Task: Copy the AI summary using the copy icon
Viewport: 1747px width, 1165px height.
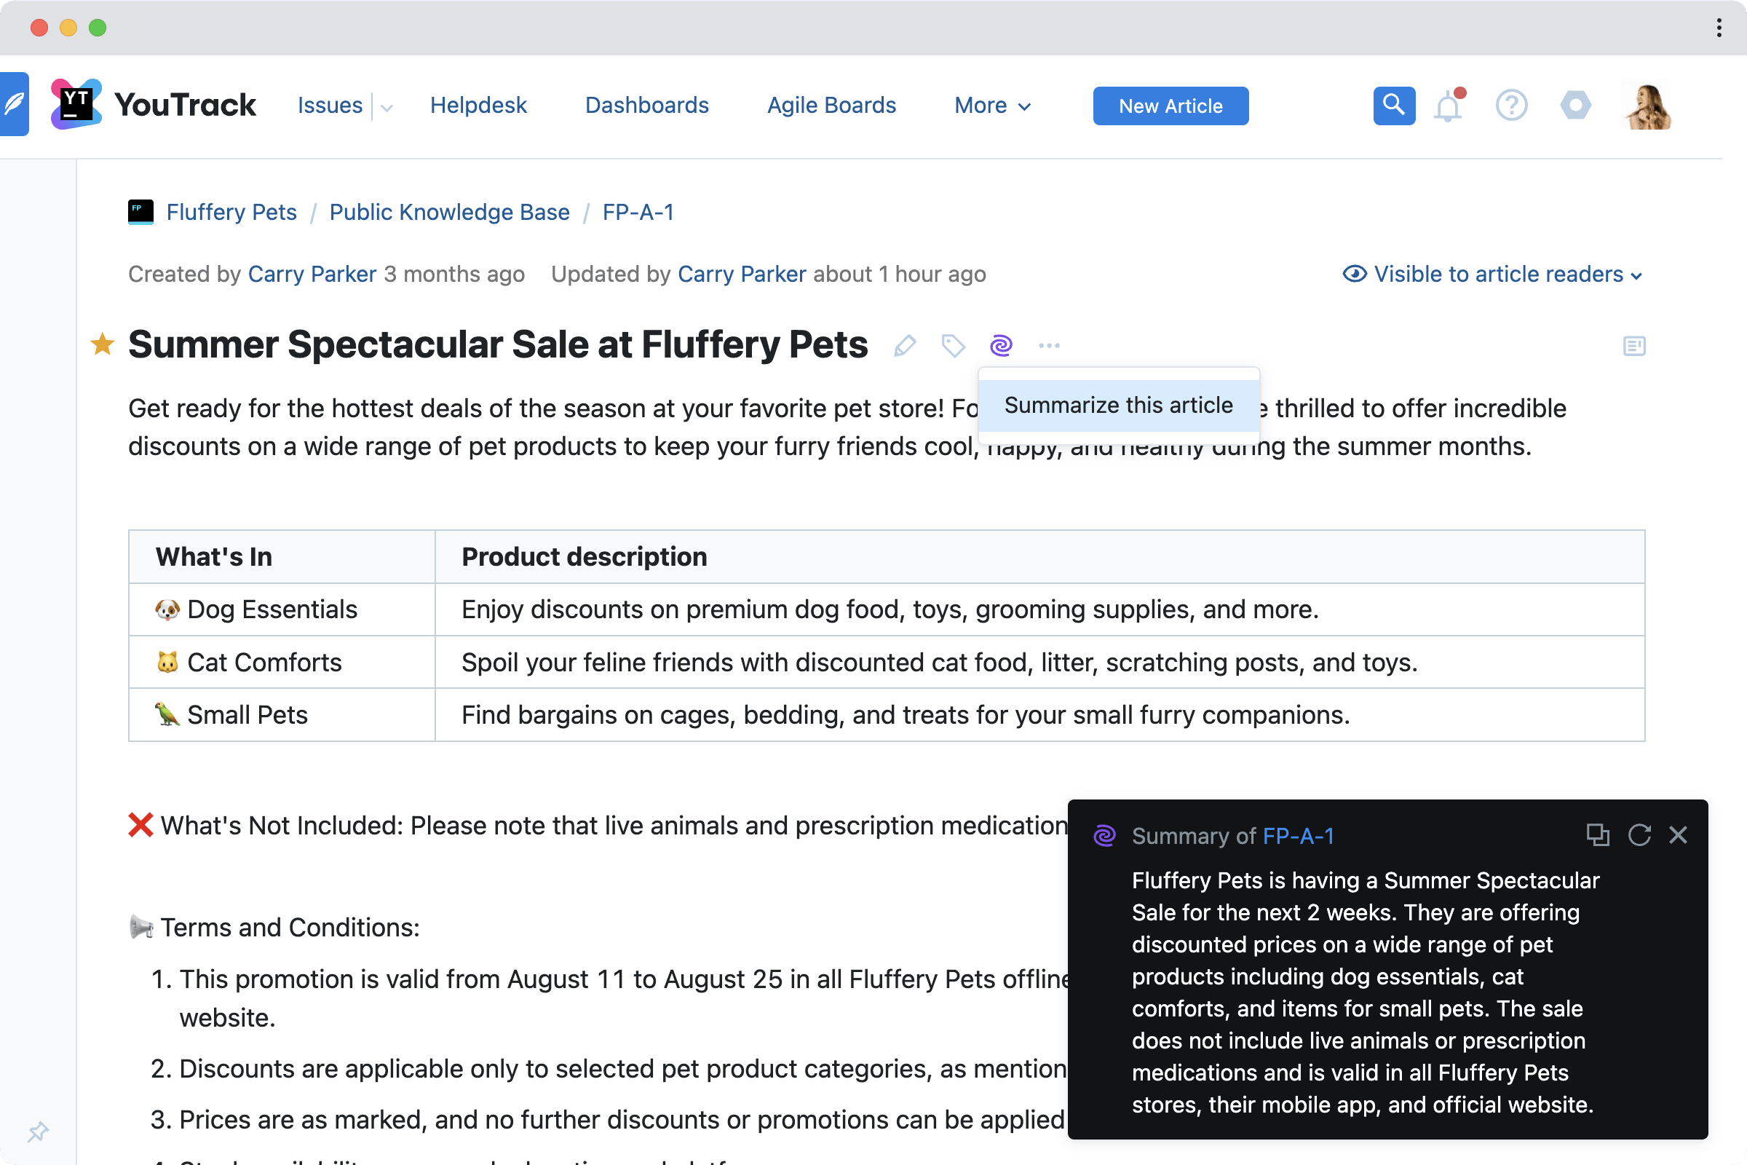Action: pyautogui.click(x=1599, y=835)
